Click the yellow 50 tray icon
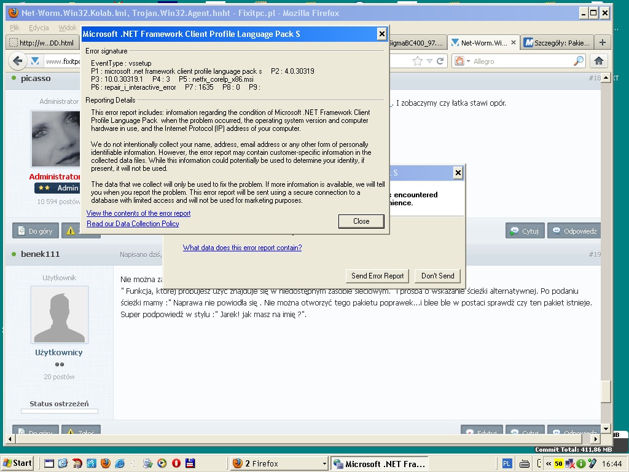 558,464
